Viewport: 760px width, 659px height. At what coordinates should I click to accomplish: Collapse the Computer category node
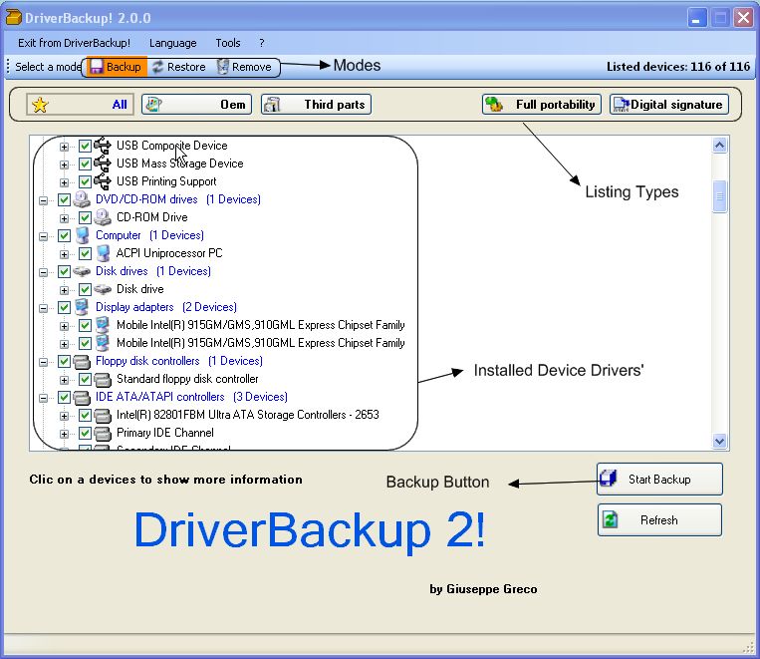(43, 236)
